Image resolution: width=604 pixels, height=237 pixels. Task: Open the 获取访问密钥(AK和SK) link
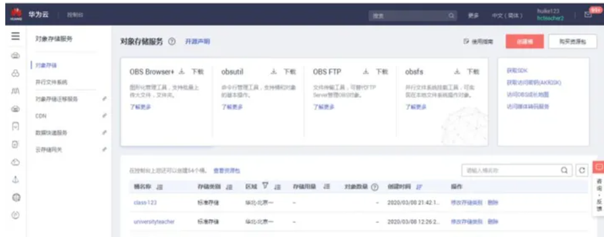click(534, 83)
